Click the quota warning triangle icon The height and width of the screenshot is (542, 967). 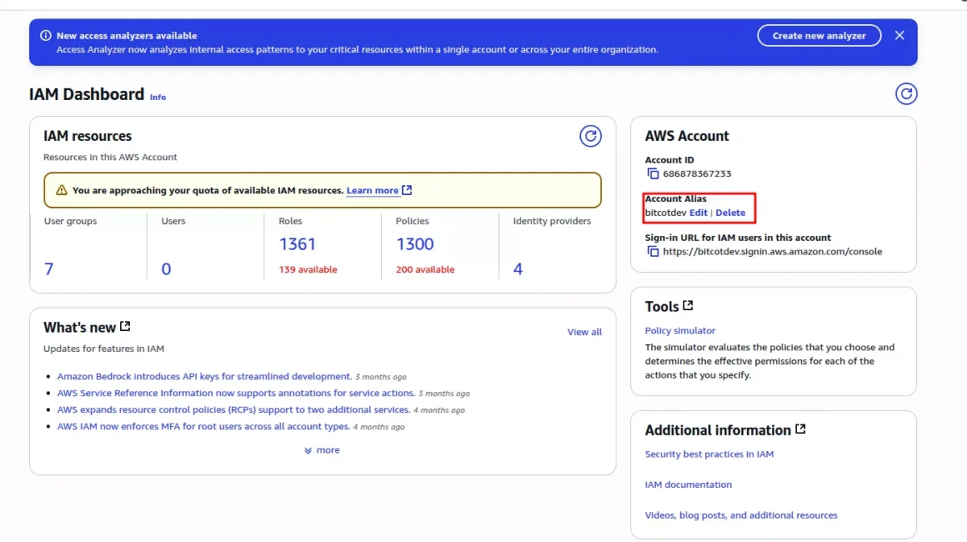click(x=61, y=191)
